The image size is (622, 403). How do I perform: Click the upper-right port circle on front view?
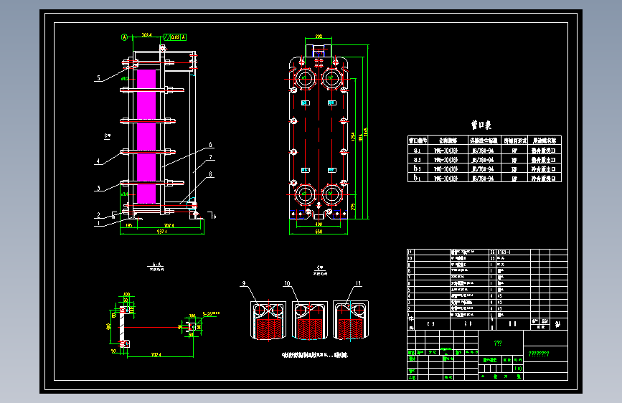click(x=331, y=78)
